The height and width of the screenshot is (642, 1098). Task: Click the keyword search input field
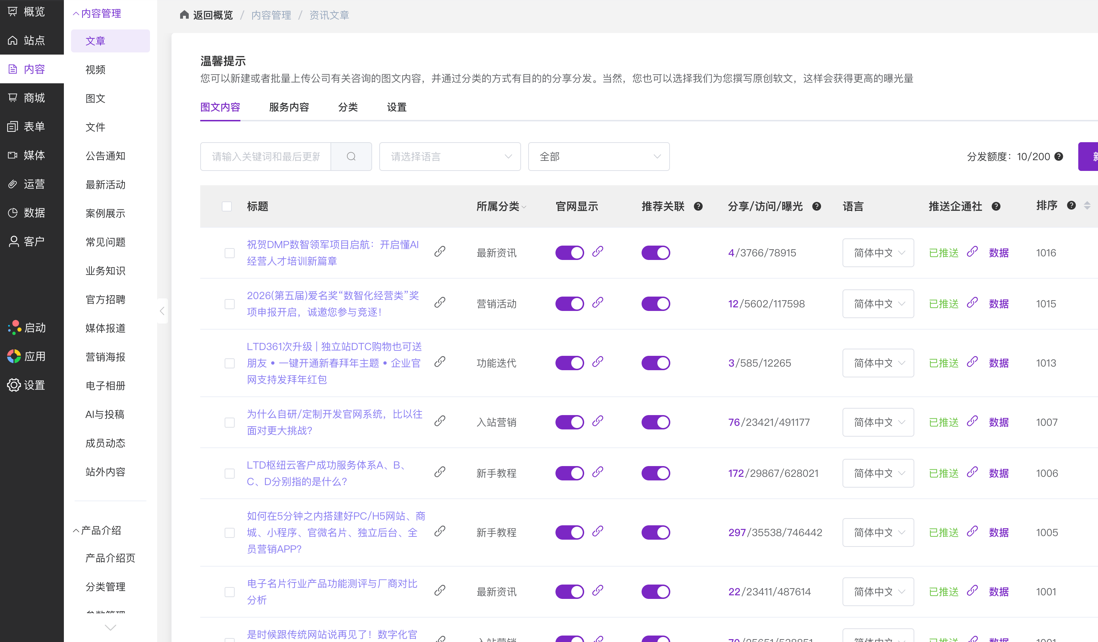266,157
